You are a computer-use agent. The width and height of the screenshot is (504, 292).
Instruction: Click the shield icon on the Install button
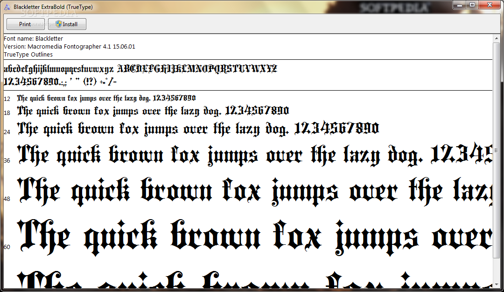tap(58, 24)
